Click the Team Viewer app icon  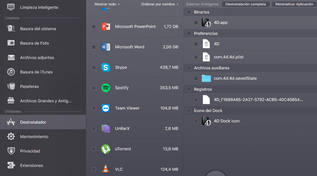click(x=106, y=108)
